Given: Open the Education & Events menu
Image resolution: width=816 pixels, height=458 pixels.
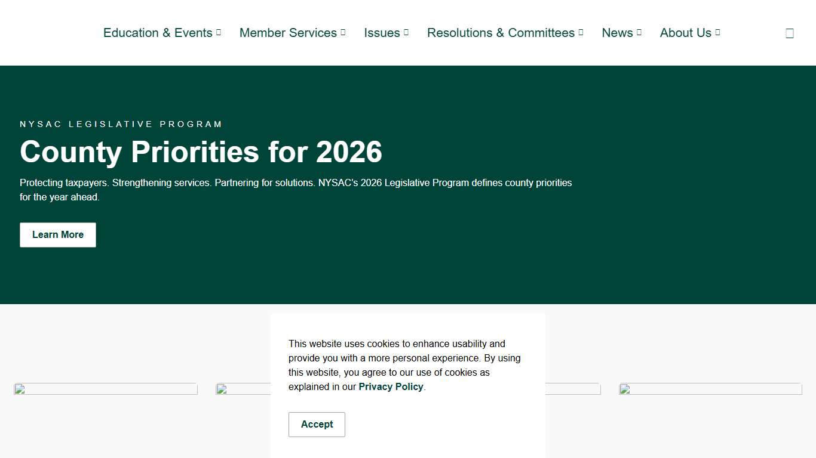Looking at the screenshot, I should [x=158, y=33].
